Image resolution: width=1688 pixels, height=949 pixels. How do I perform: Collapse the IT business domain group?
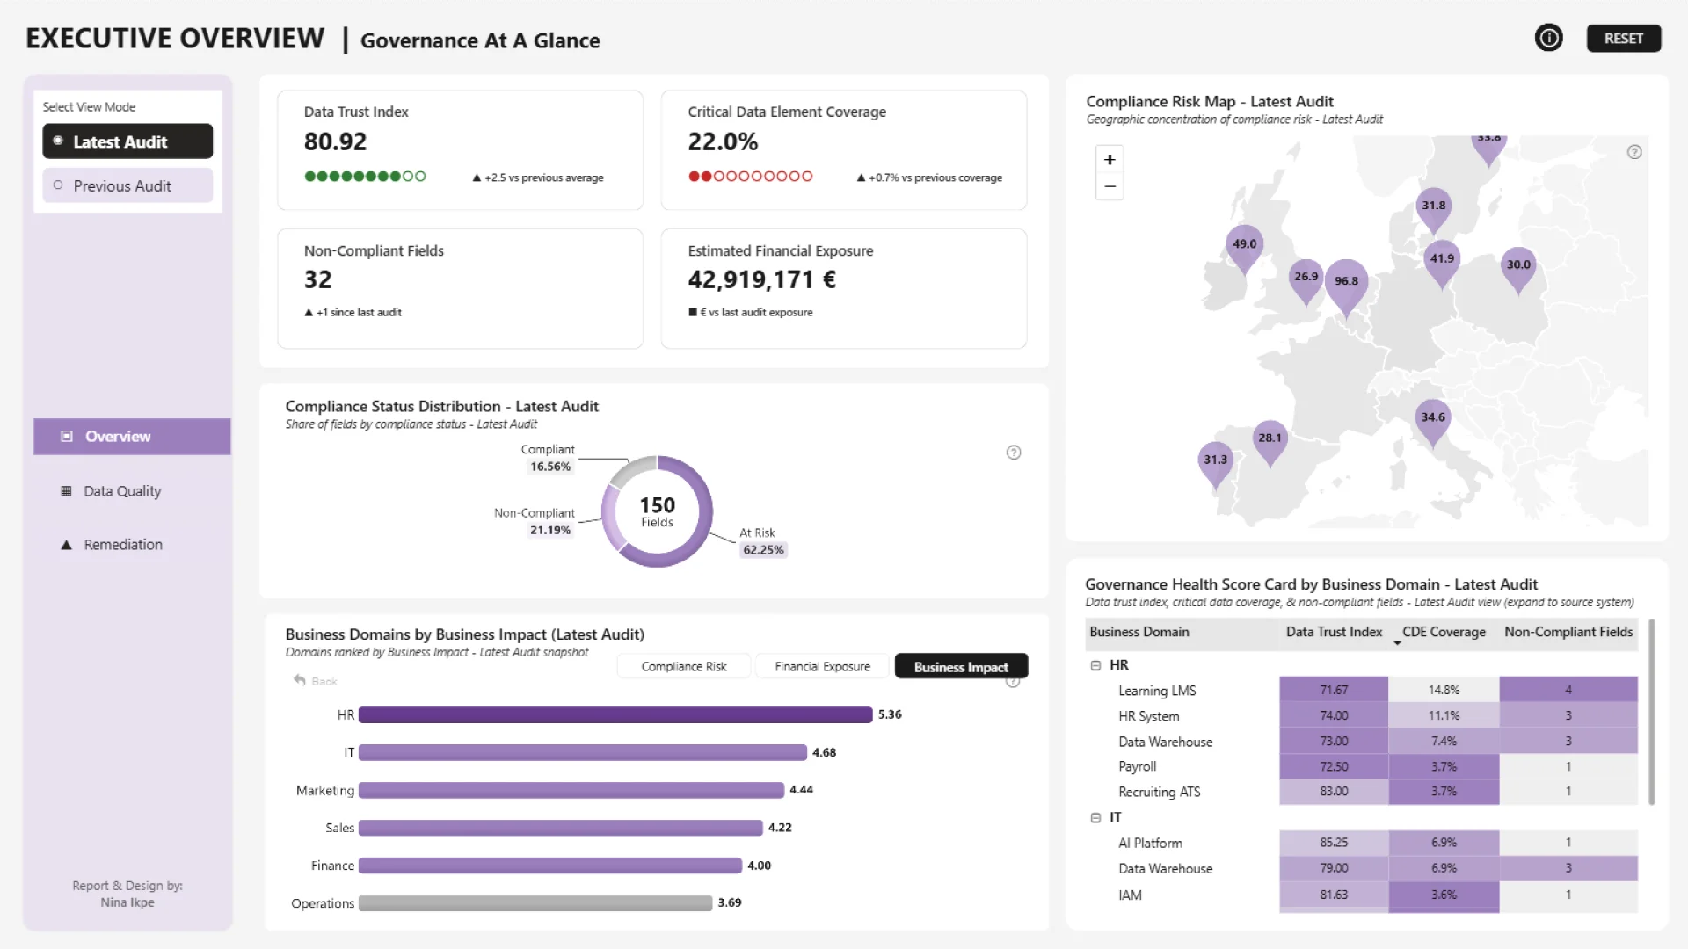(1095, 817)
